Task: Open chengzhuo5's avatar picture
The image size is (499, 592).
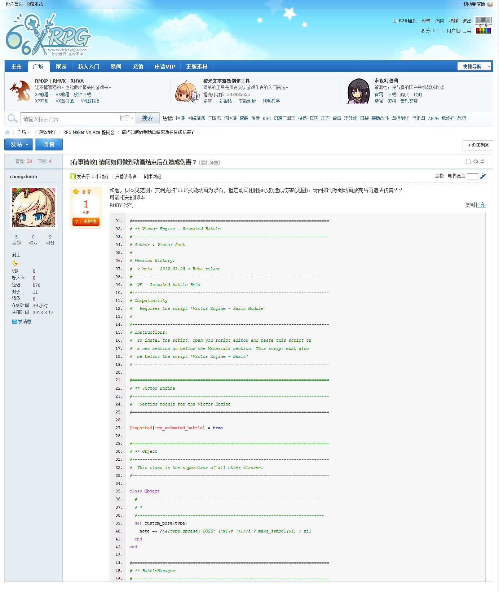Action: tap(34, 207)
